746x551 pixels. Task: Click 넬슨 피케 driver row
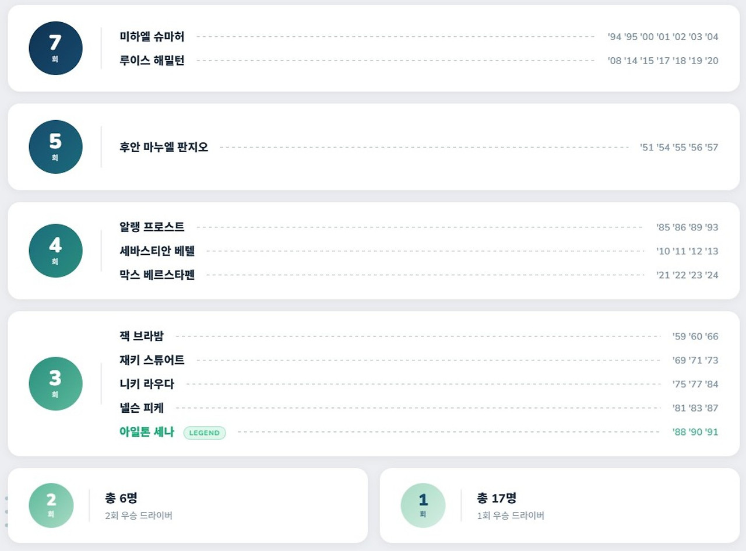418,408
